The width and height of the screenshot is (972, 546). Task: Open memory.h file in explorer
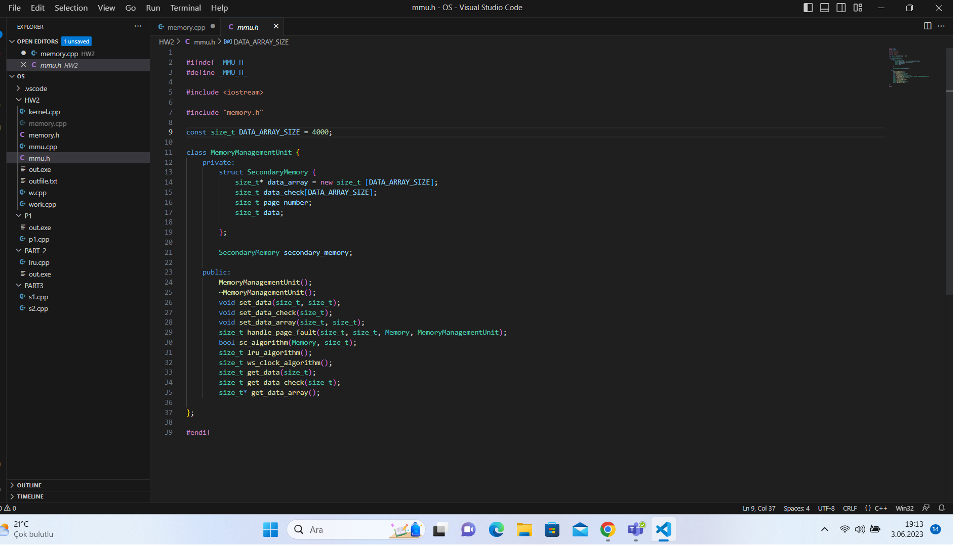(x=44, y=135)
